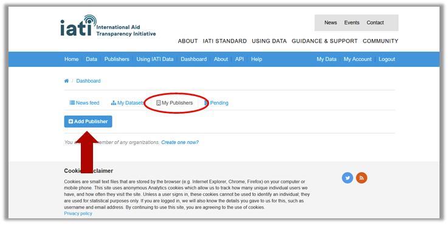This screenshot has width=448, height=225.
Task: Click Logout in navbar
Action: click(387, 59)
